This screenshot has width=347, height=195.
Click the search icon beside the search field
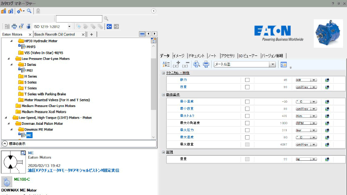point(106,19)
